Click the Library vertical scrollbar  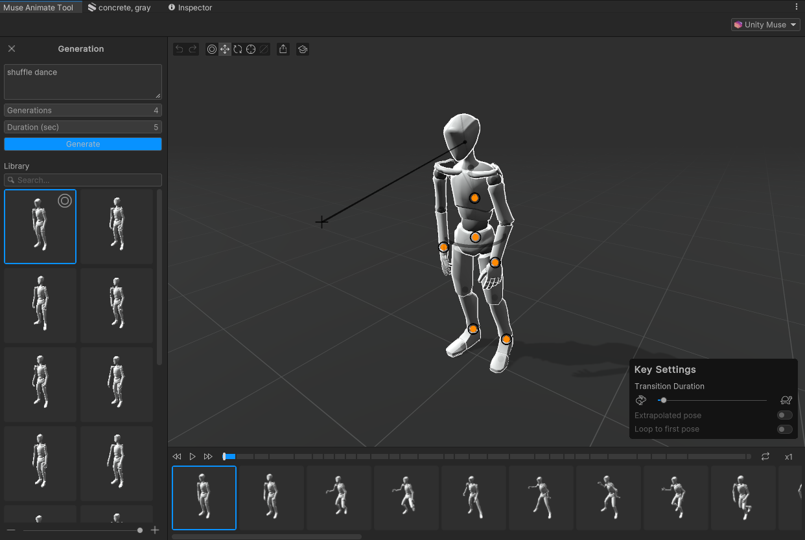159,277
